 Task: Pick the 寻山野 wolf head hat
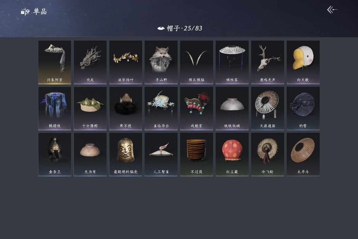point(161,62)
